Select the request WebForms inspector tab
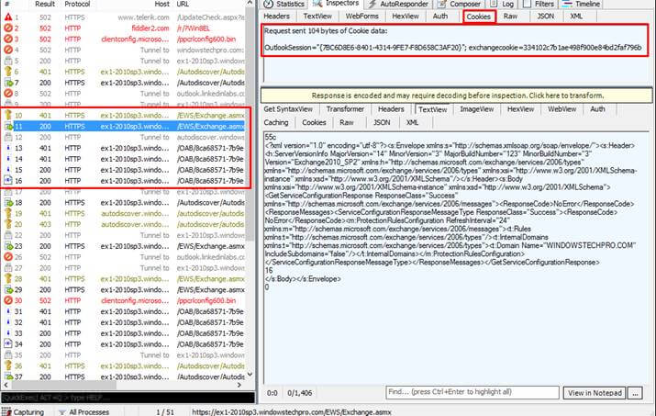This screenshot has height=416, width=656. pyautogui.click(x=361, y=17)
